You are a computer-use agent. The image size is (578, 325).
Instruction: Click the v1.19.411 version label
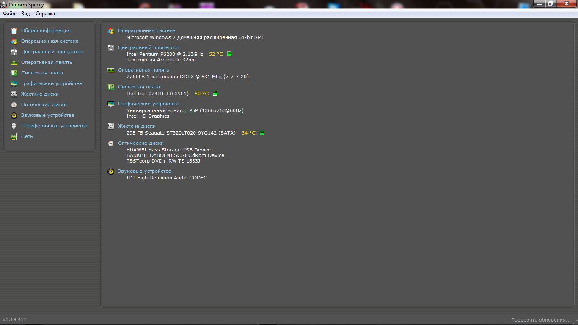pos(14,319)
